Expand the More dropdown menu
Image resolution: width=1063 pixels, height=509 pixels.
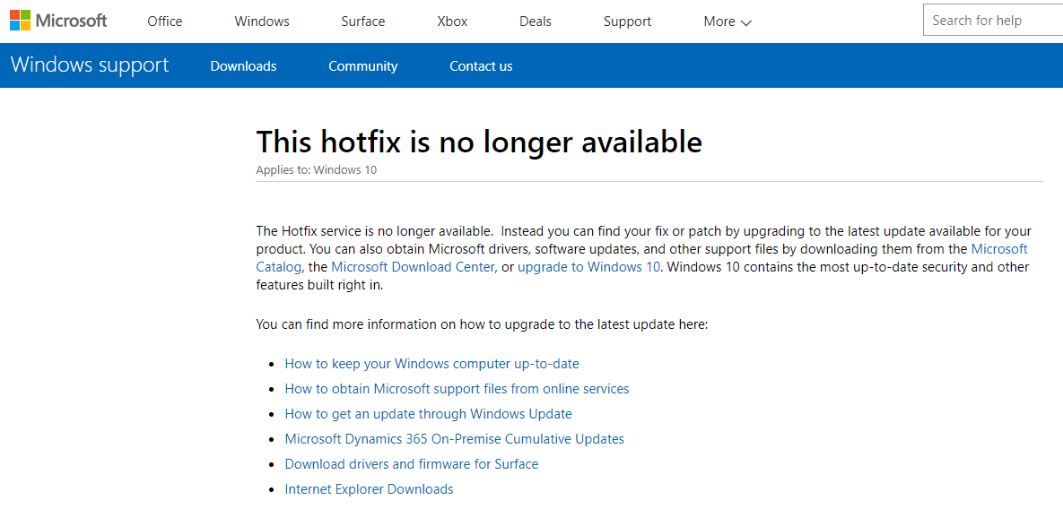point(728,21)
